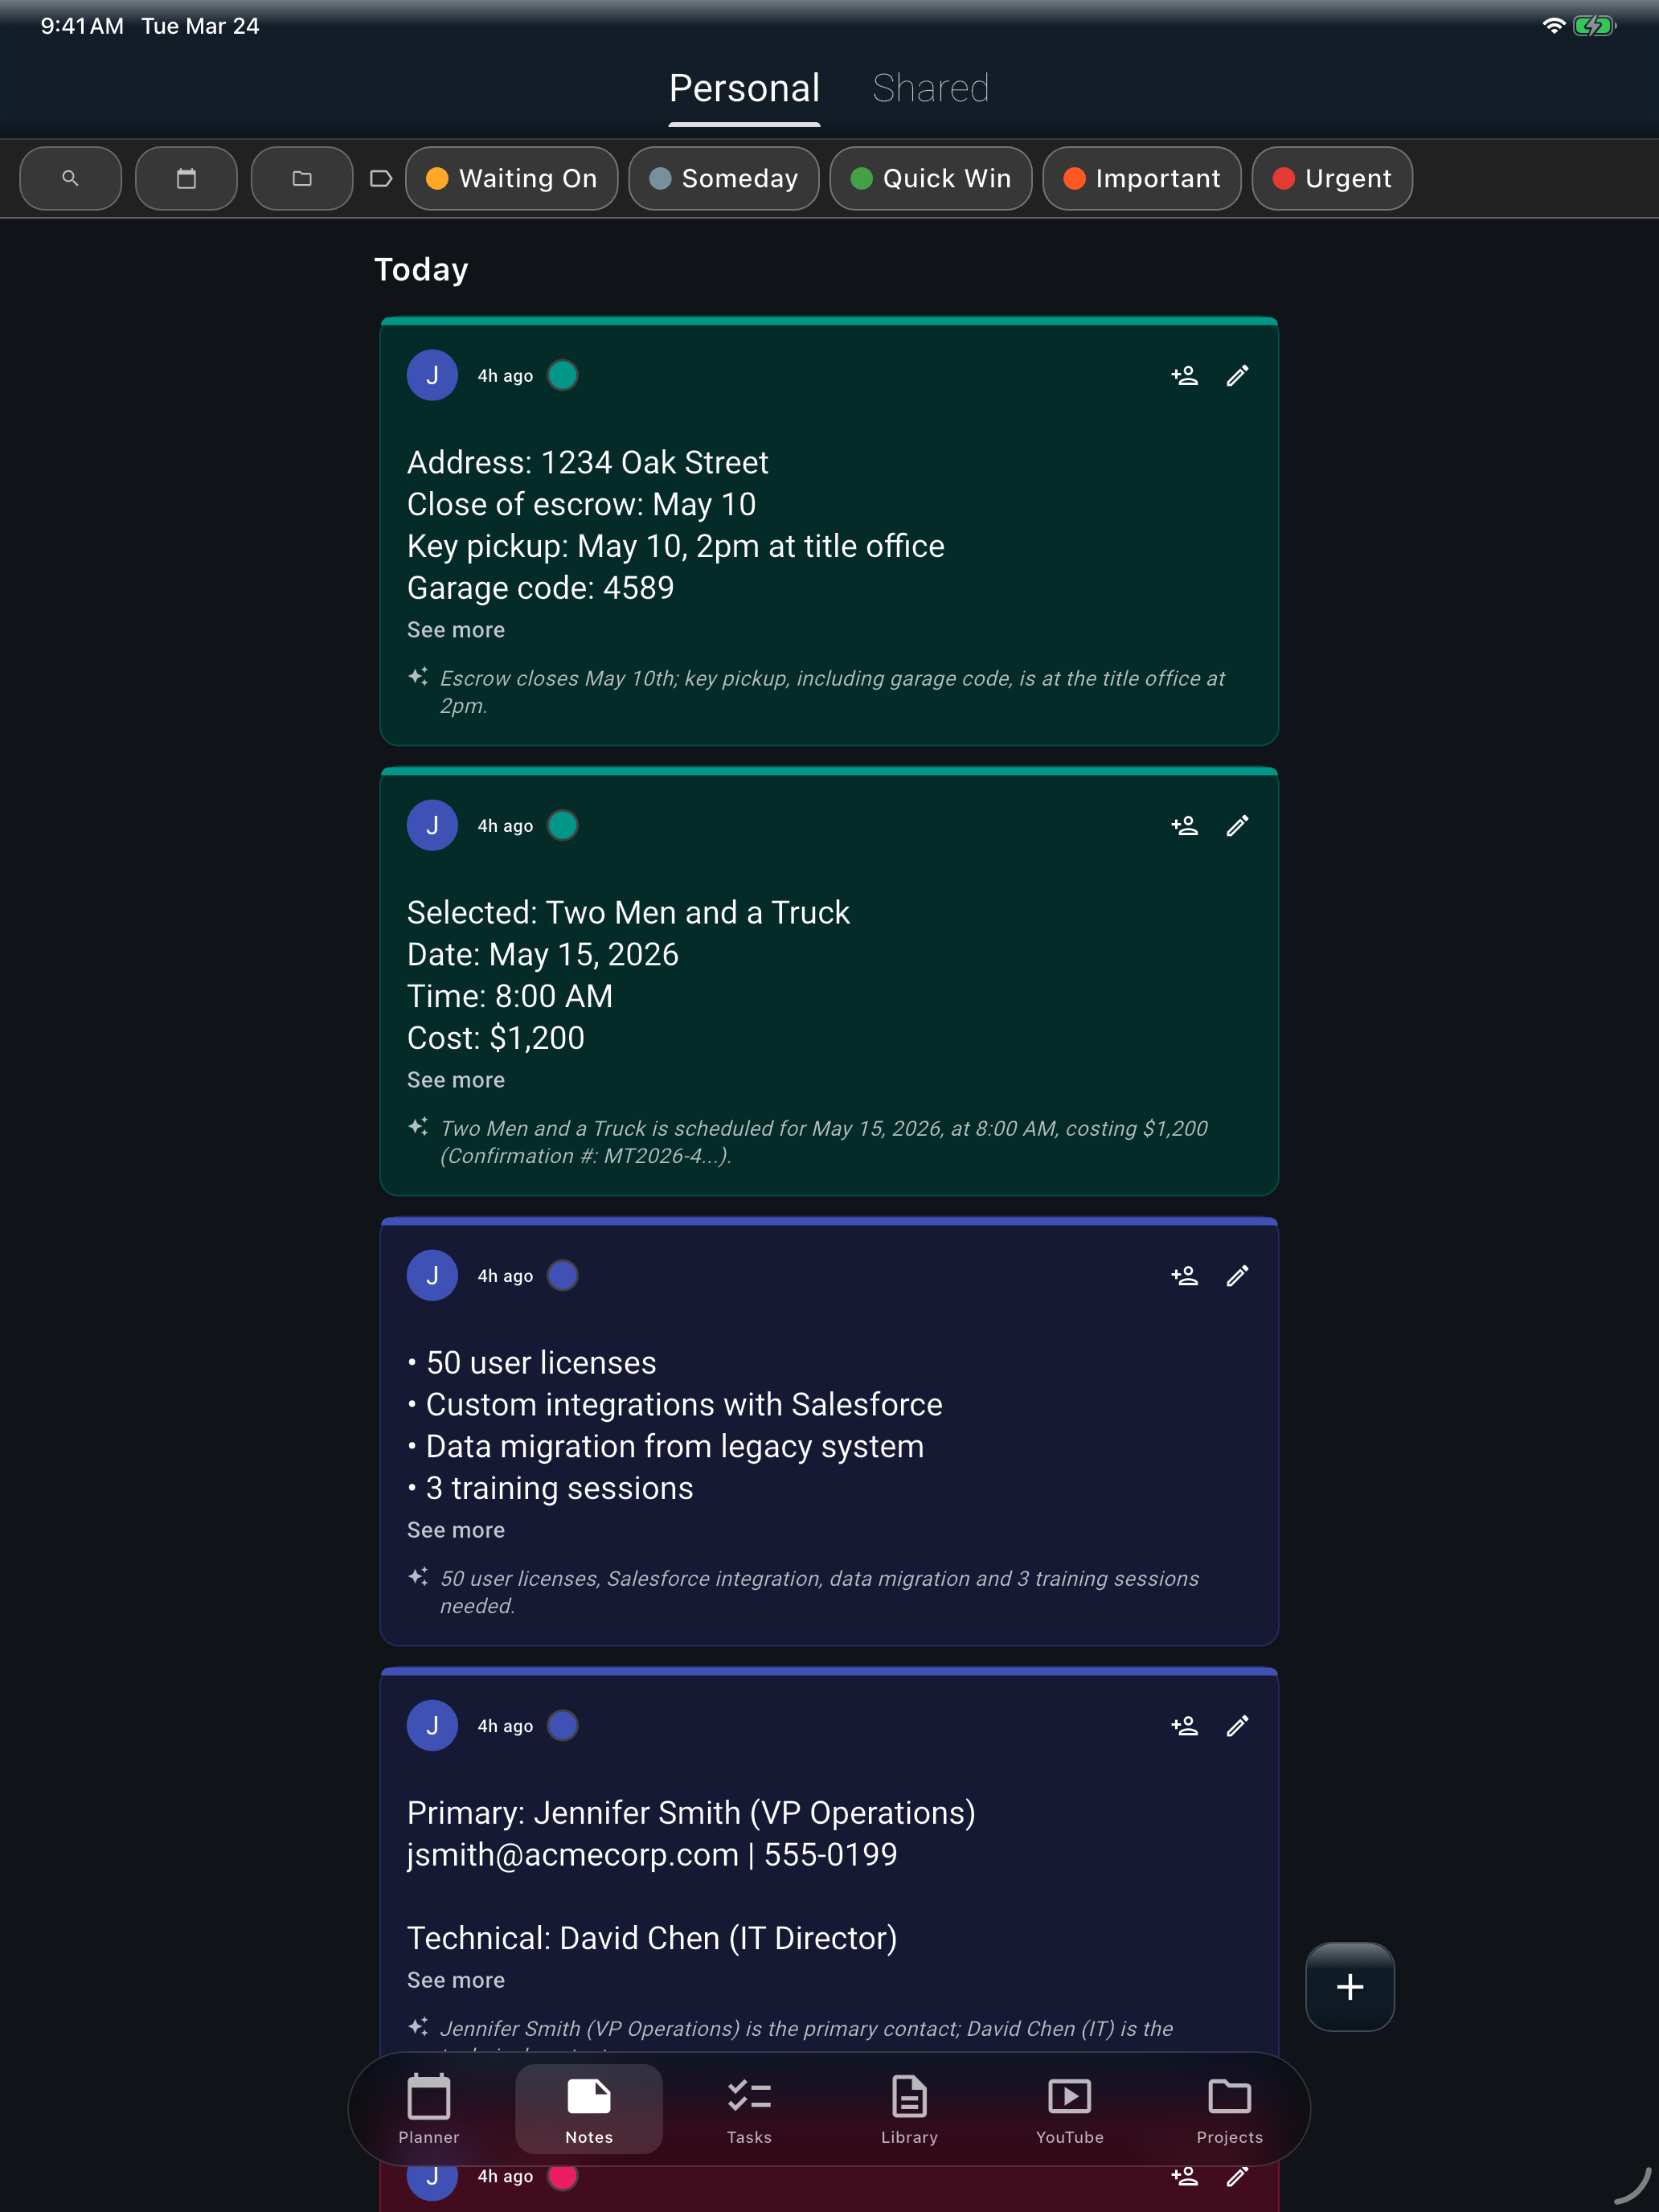Viewport: 1659px width, 2212px height.
Task: Toggle the Urgent filter chip
Action: point(1331,178)
